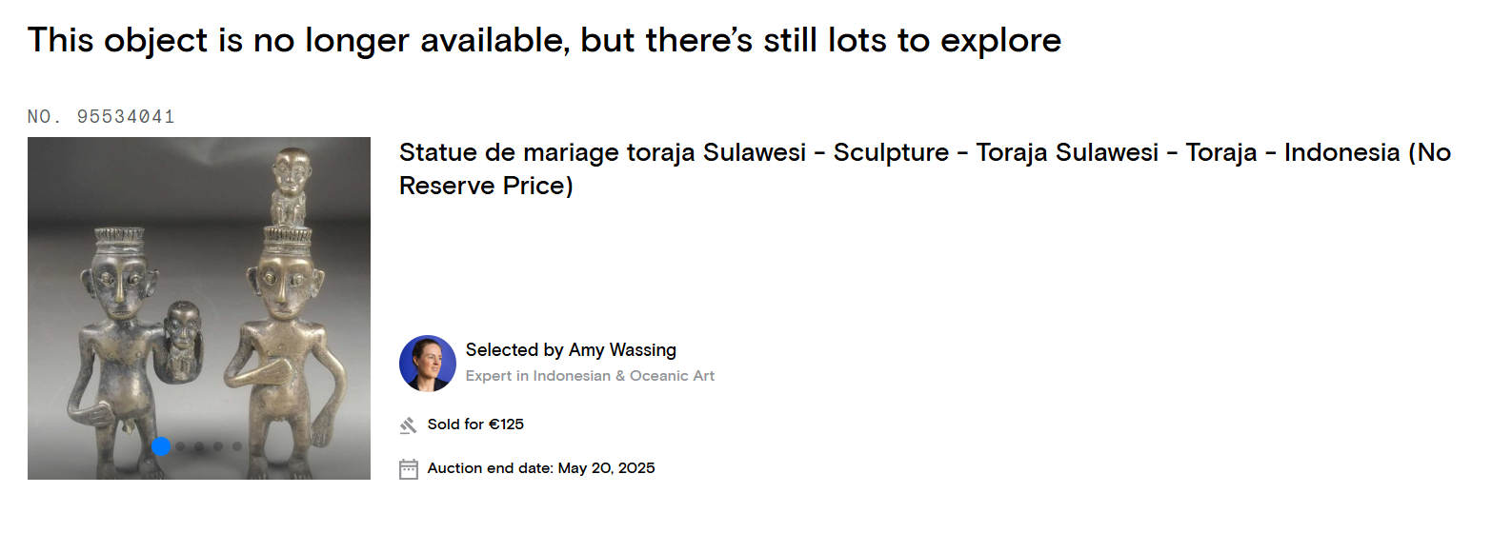Switch to the last carousel dot image
This screenshot has height=533, width=1492.
pos(237,446)
